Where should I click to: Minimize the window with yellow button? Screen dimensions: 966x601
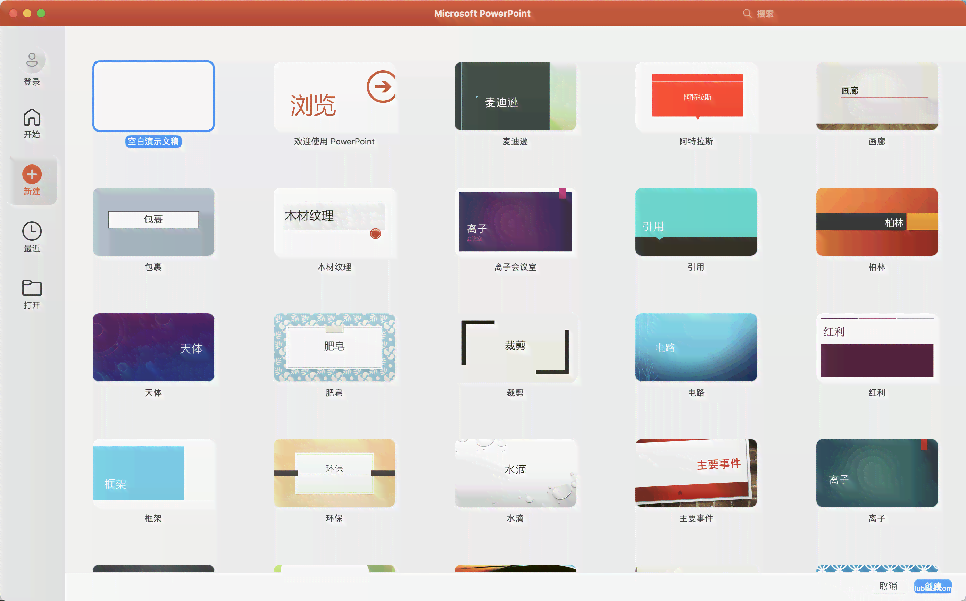click(x=27, y=14)
